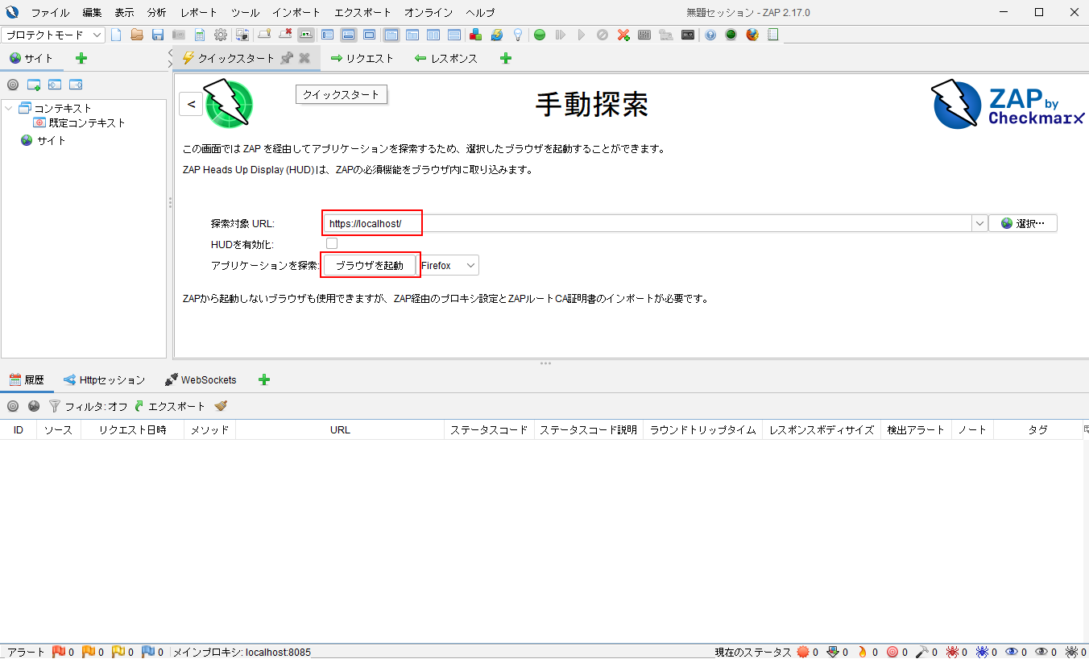Click the export context icon in sites toolbar
Image resolution: width=1089 pixels, height=659 pixels.
(x=76, y=85)
